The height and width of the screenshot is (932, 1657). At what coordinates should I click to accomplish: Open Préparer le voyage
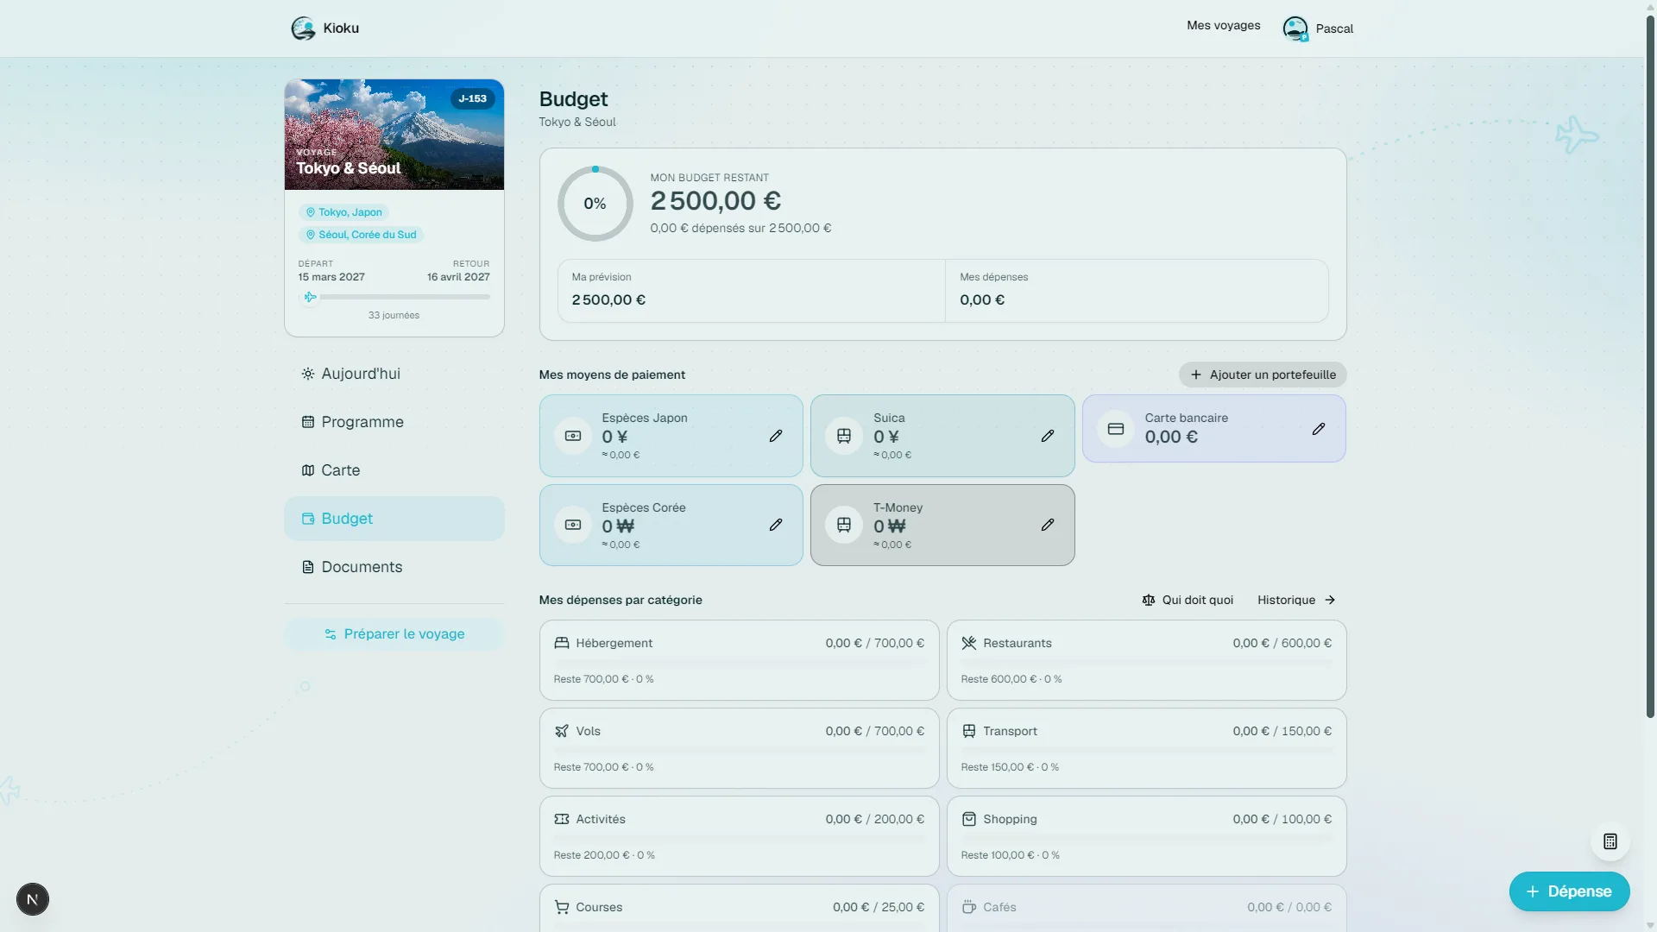pyautogui.click(x=394, y=634)
